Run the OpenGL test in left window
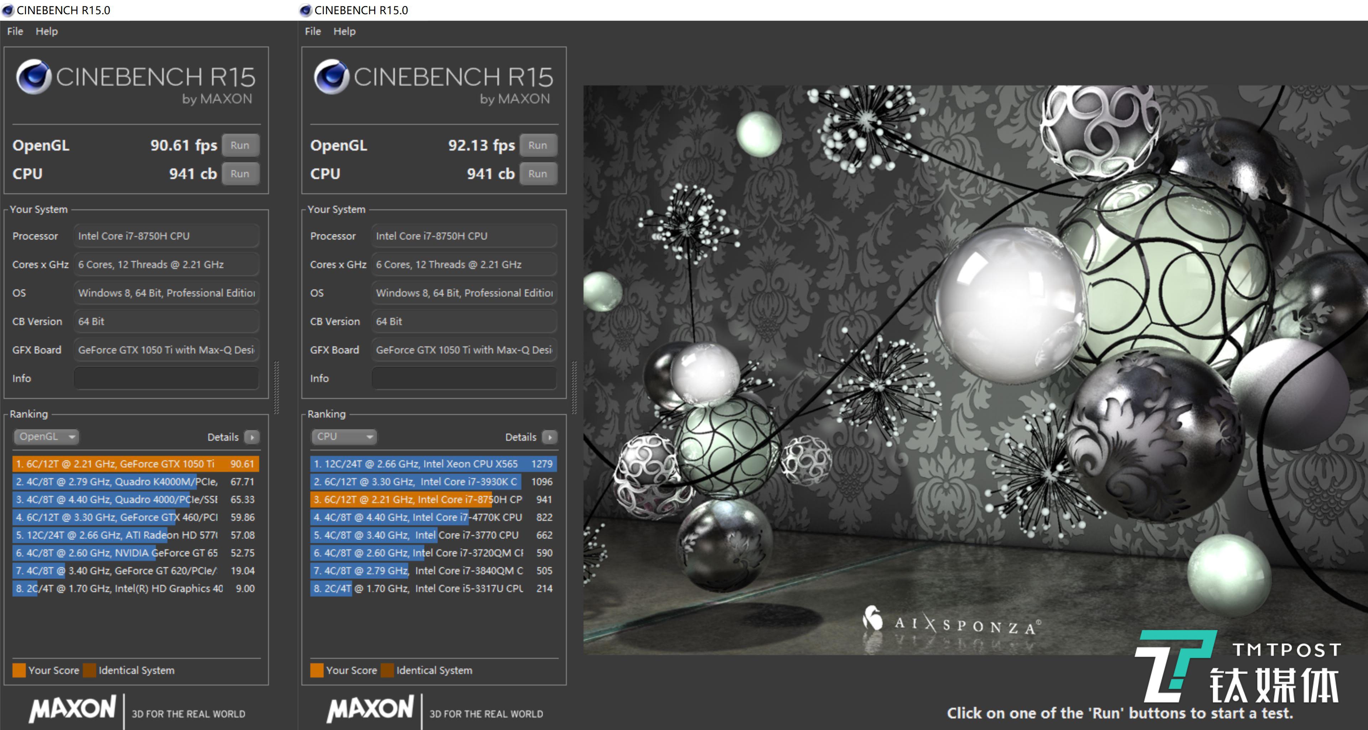This screenshot has height=730, width=1368. 240,145
